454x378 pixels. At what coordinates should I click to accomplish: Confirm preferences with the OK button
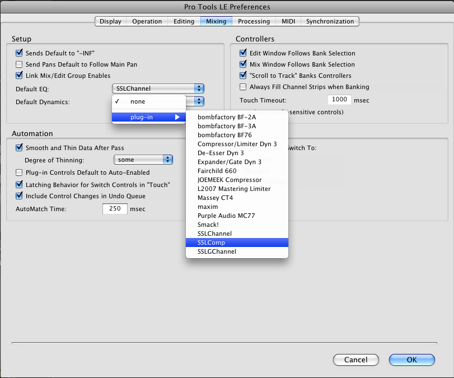411,360
